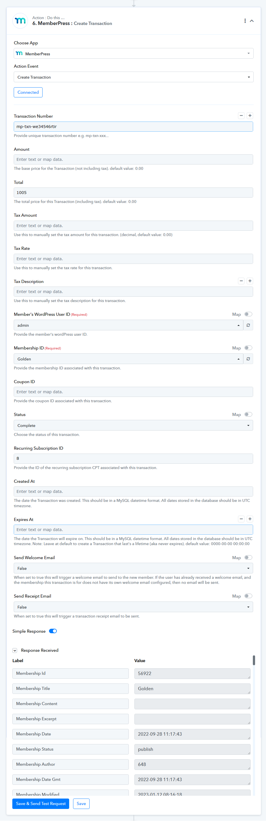Viewport: 266px width, 821px height.
Task: Click the Connected button
Action: point(28,92)
